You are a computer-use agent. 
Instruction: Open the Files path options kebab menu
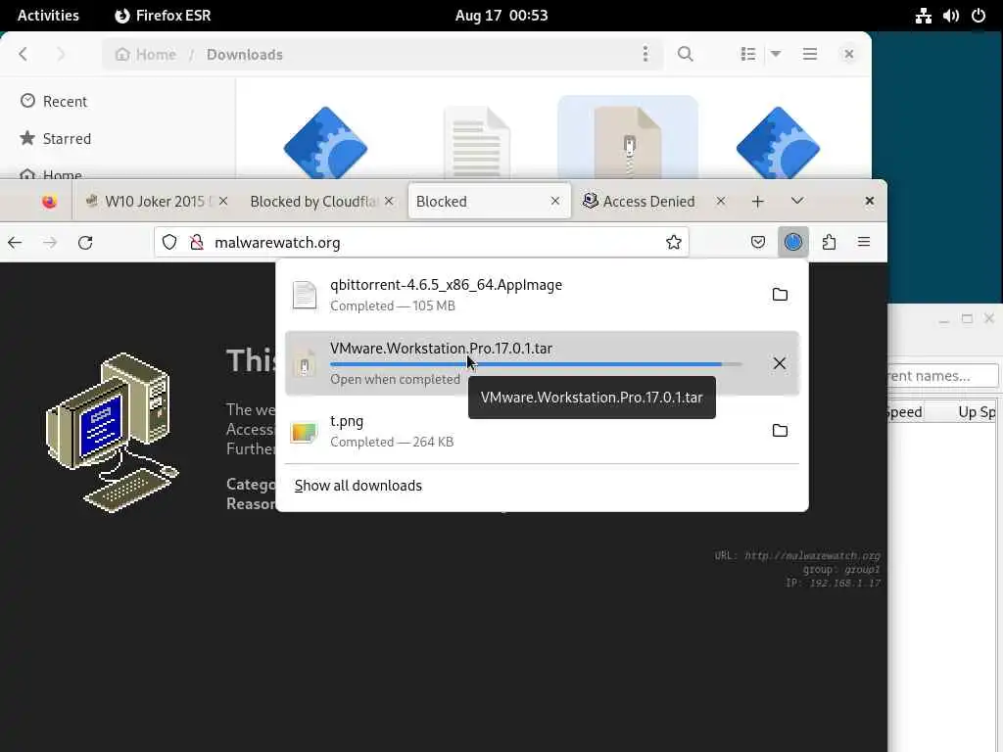pyautogui.click(x=645, y=55)
